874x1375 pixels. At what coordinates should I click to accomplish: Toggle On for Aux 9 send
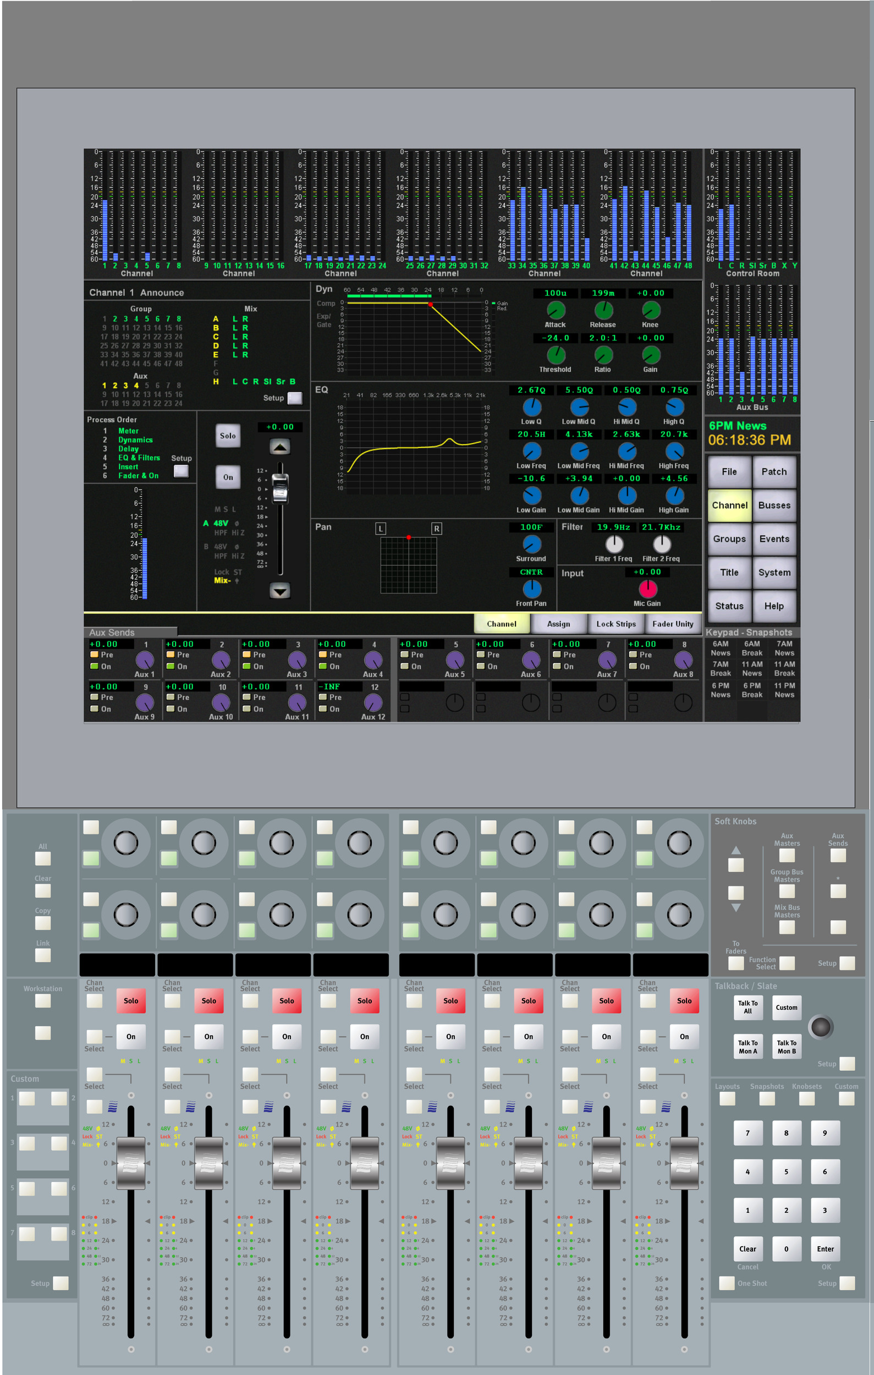(x=94, y=708)
